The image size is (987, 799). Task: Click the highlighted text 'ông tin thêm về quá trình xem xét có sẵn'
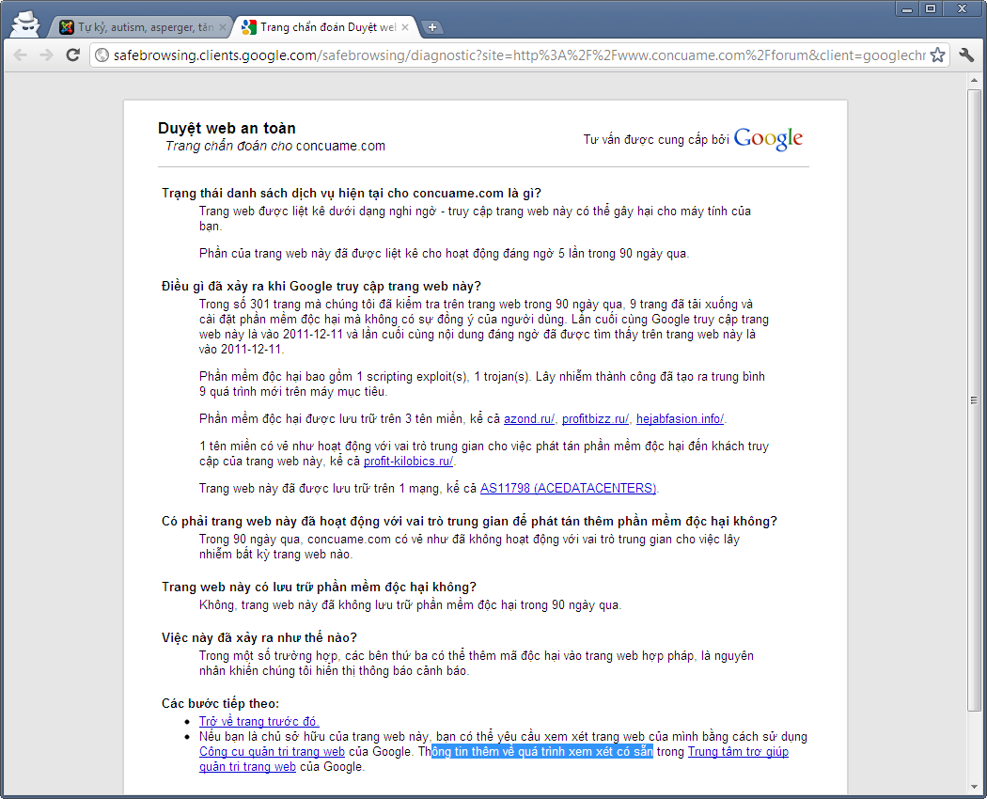(x=542, y=752)
